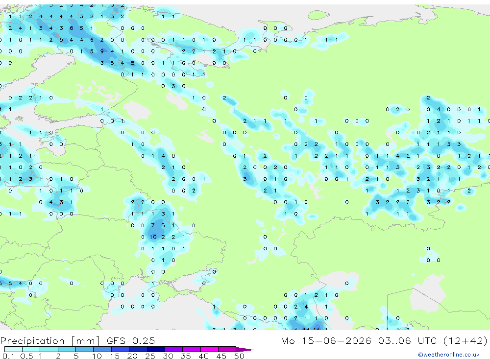Pick the 1–2 mm legend color swatch
The image size is (490, 359).
pyautogui.click(x=49, y=349)
